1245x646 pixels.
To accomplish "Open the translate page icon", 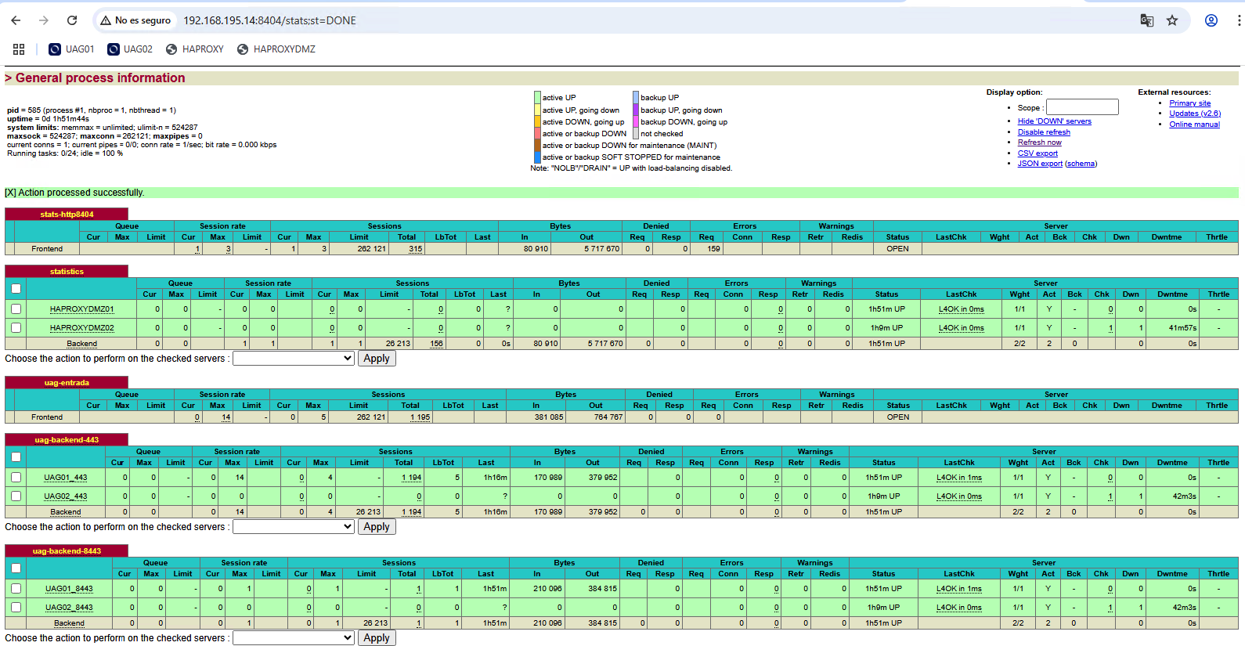I will (x=1146, y=20).
